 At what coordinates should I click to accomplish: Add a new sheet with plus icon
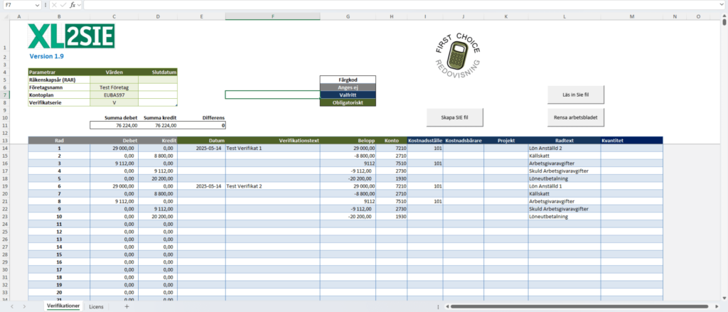tap(127, 306)
